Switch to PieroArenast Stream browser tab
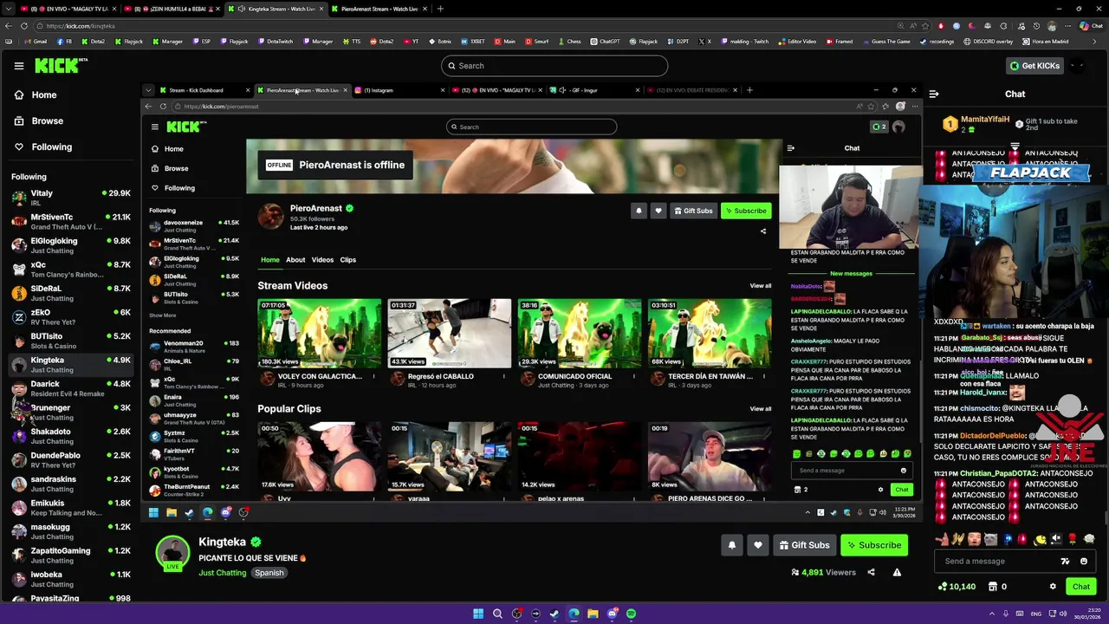 [379, 9]
